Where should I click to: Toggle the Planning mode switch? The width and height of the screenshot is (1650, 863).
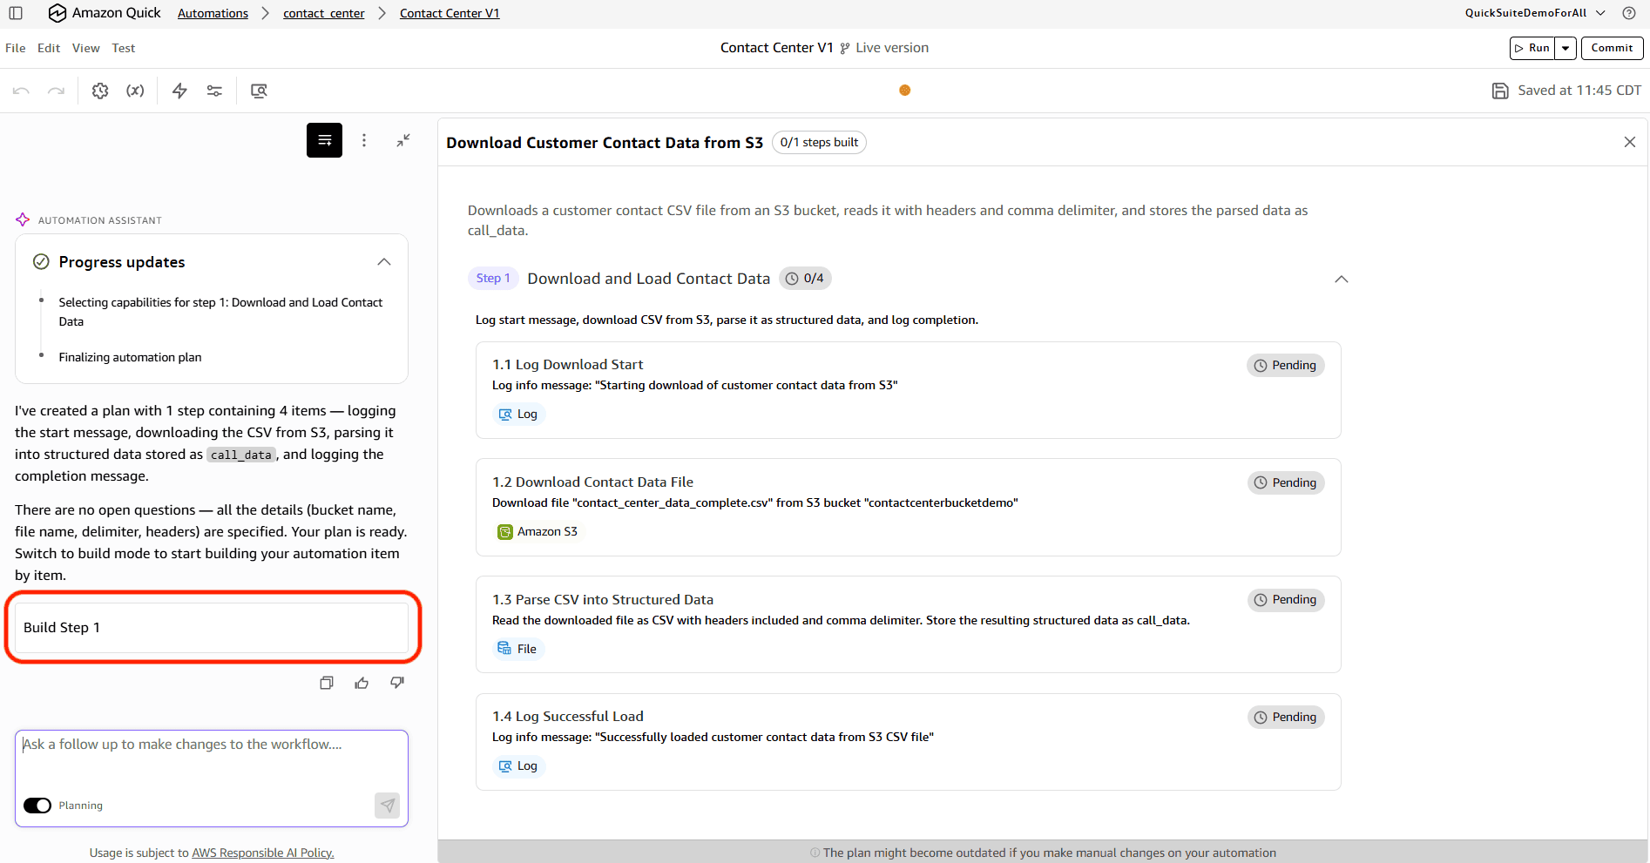click(37, 806)
